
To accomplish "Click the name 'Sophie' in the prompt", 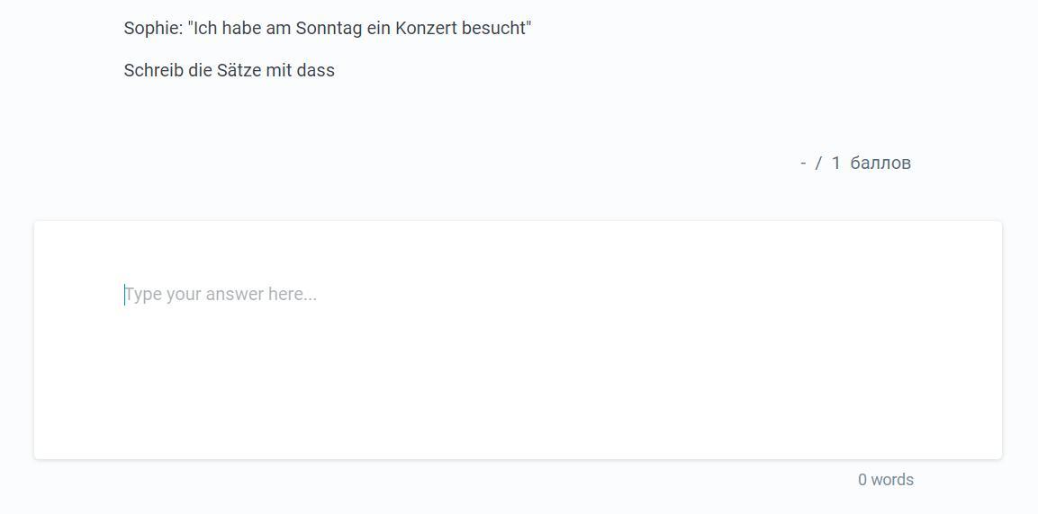I will [x=151, y=28].
